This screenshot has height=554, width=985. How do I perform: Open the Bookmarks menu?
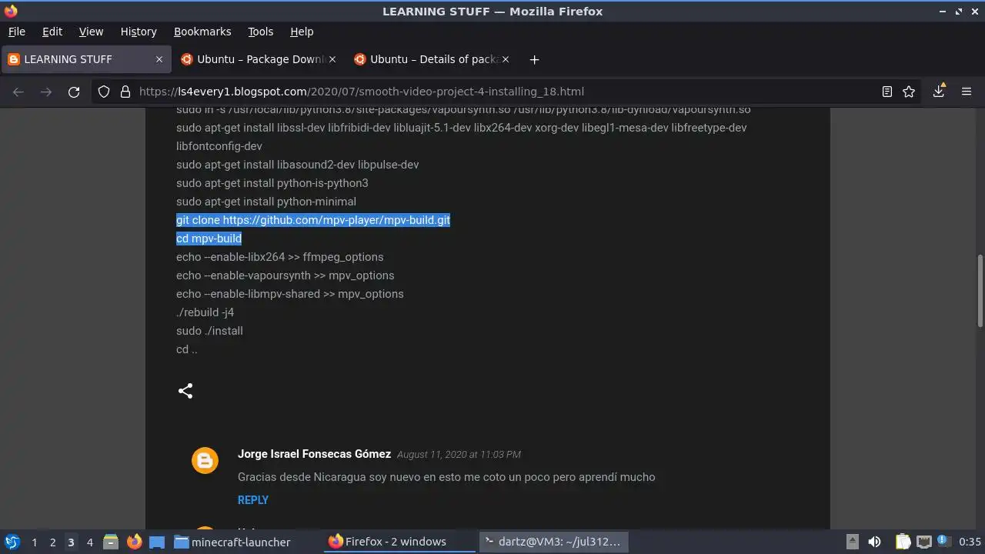pyautogui.click(x=202, y=32)
